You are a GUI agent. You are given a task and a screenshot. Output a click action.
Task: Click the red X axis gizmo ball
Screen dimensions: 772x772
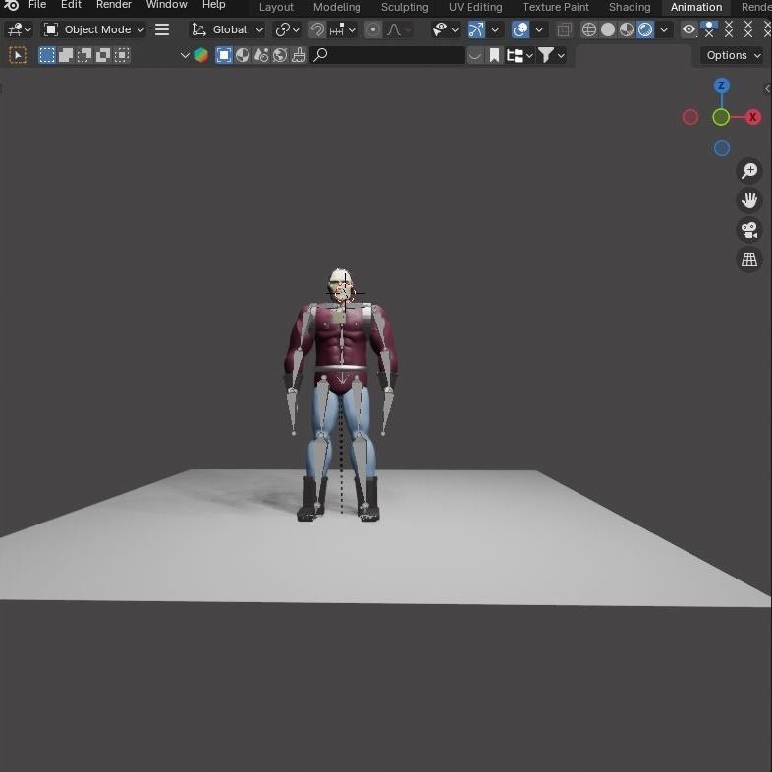tap(752, 117)
